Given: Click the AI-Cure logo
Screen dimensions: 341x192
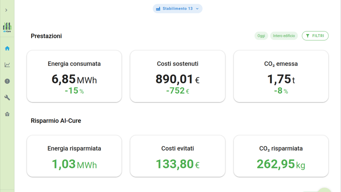Looking at the screenshot, I should pyautogui.click(x=7, y=27).
